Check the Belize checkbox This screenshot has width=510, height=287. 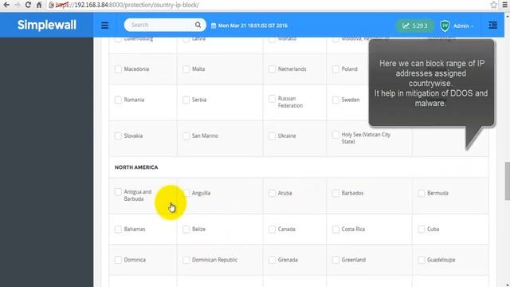coord(186,229)
